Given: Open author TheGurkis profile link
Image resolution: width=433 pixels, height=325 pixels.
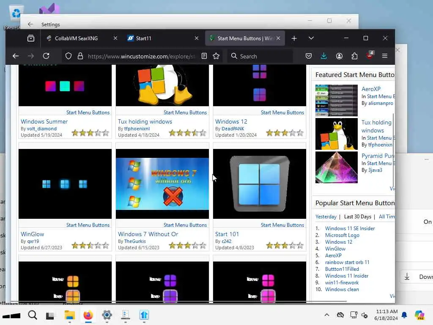Looking at the screenshot, I should pyautogui.click(x=135, y=241).
